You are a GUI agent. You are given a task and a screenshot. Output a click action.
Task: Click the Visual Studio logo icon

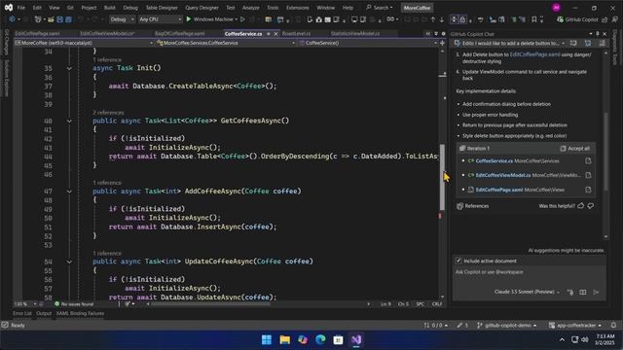[9, 8]
